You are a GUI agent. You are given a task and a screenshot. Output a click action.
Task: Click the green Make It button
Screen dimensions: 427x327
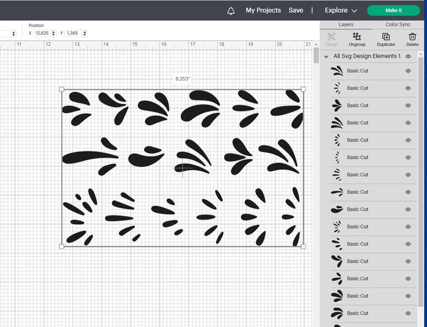click(x=393, y=10)
